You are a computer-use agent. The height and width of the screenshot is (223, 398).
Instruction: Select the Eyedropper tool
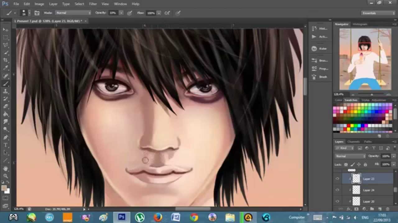(x=6, y=68)
